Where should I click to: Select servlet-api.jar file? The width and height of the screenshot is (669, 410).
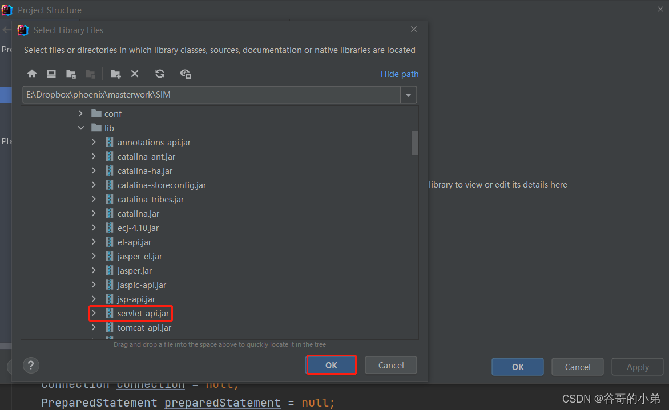click(x=143, y=314)
